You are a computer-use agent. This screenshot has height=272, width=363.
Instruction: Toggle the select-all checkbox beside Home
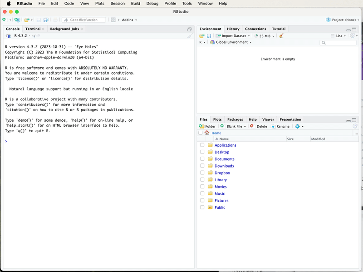201,133
